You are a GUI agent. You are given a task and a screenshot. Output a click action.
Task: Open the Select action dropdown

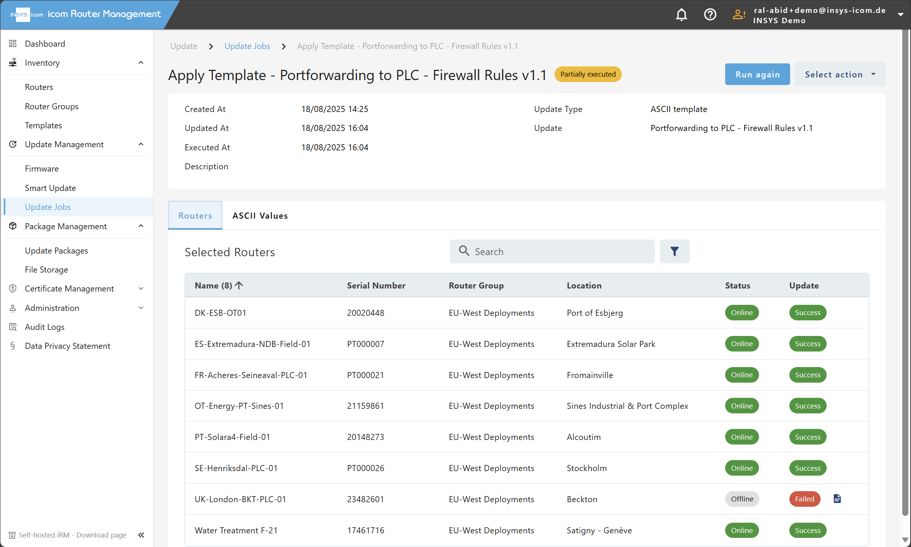[x=840, y=74]
